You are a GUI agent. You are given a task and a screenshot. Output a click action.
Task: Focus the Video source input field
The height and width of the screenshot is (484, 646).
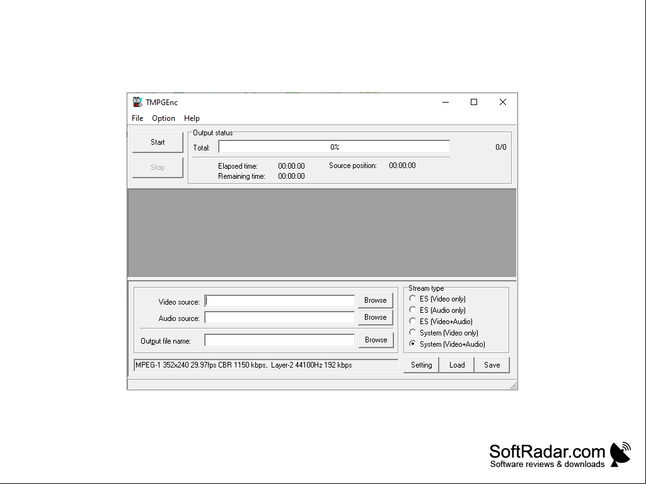[x=279, y=301]
